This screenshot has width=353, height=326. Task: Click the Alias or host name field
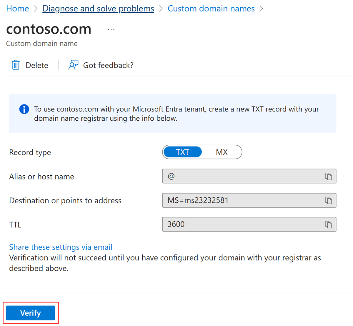(241, 176)
